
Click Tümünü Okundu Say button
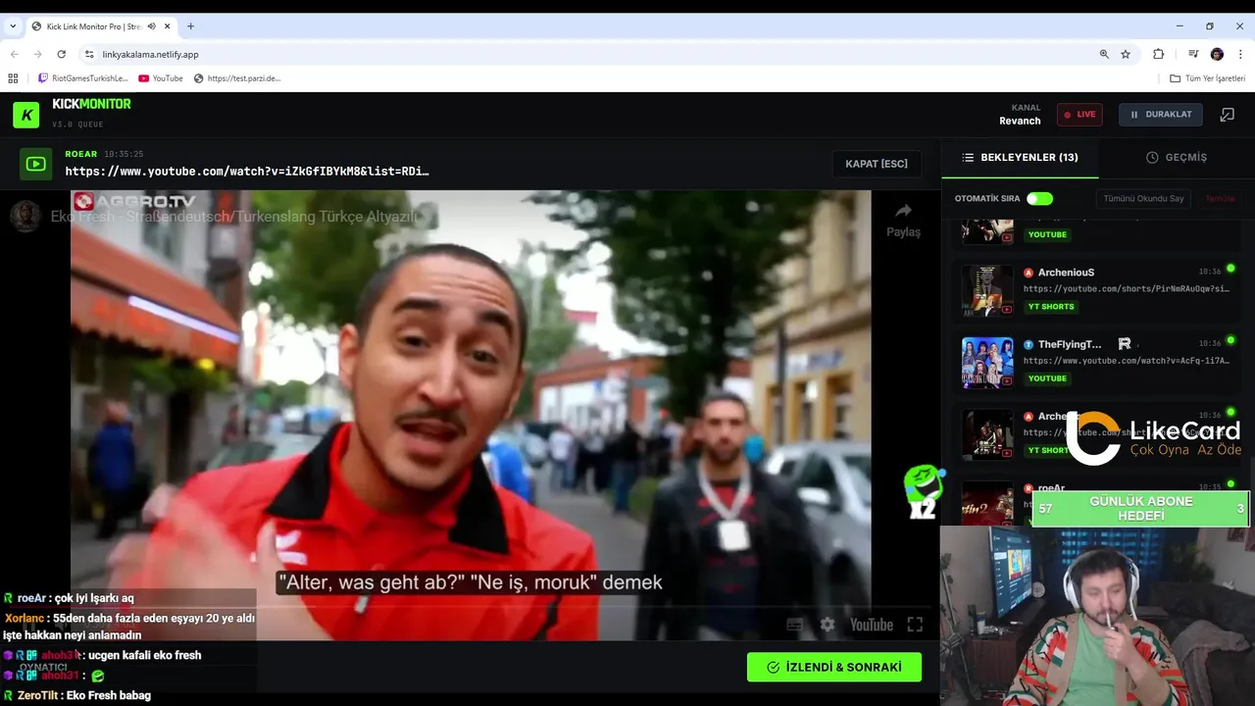pyautogui.click(x=1143, y=199)
